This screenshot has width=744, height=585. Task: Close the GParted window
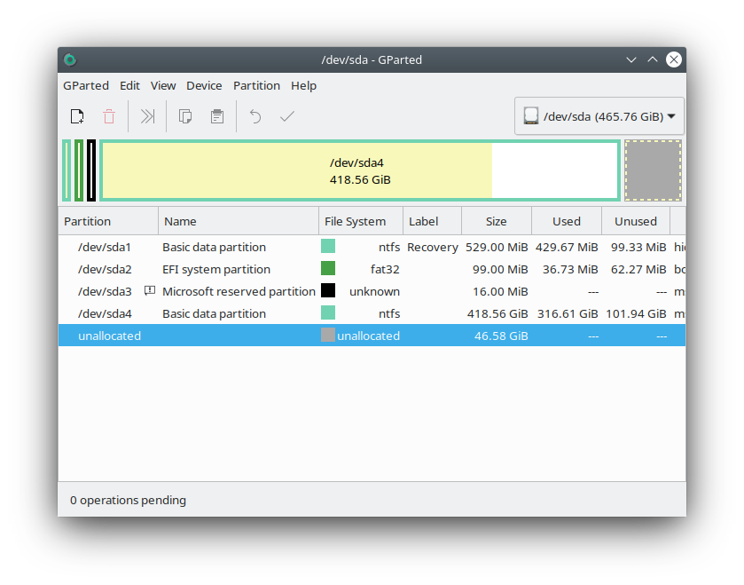tap(674, 59)
